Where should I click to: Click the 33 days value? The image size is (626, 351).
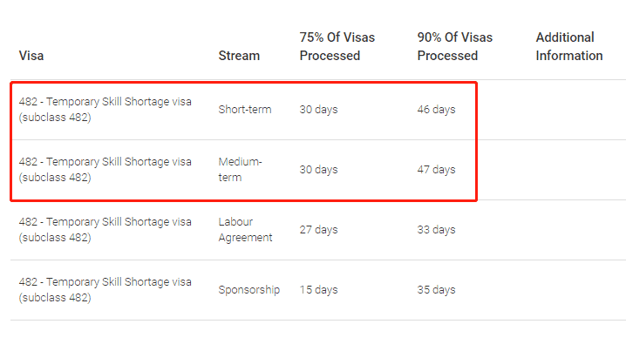click(x=436, y=229)
